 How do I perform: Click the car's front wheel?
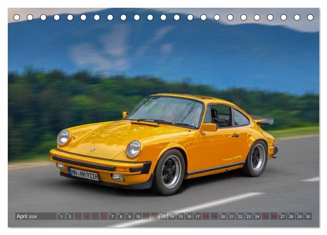coord(169,172)
